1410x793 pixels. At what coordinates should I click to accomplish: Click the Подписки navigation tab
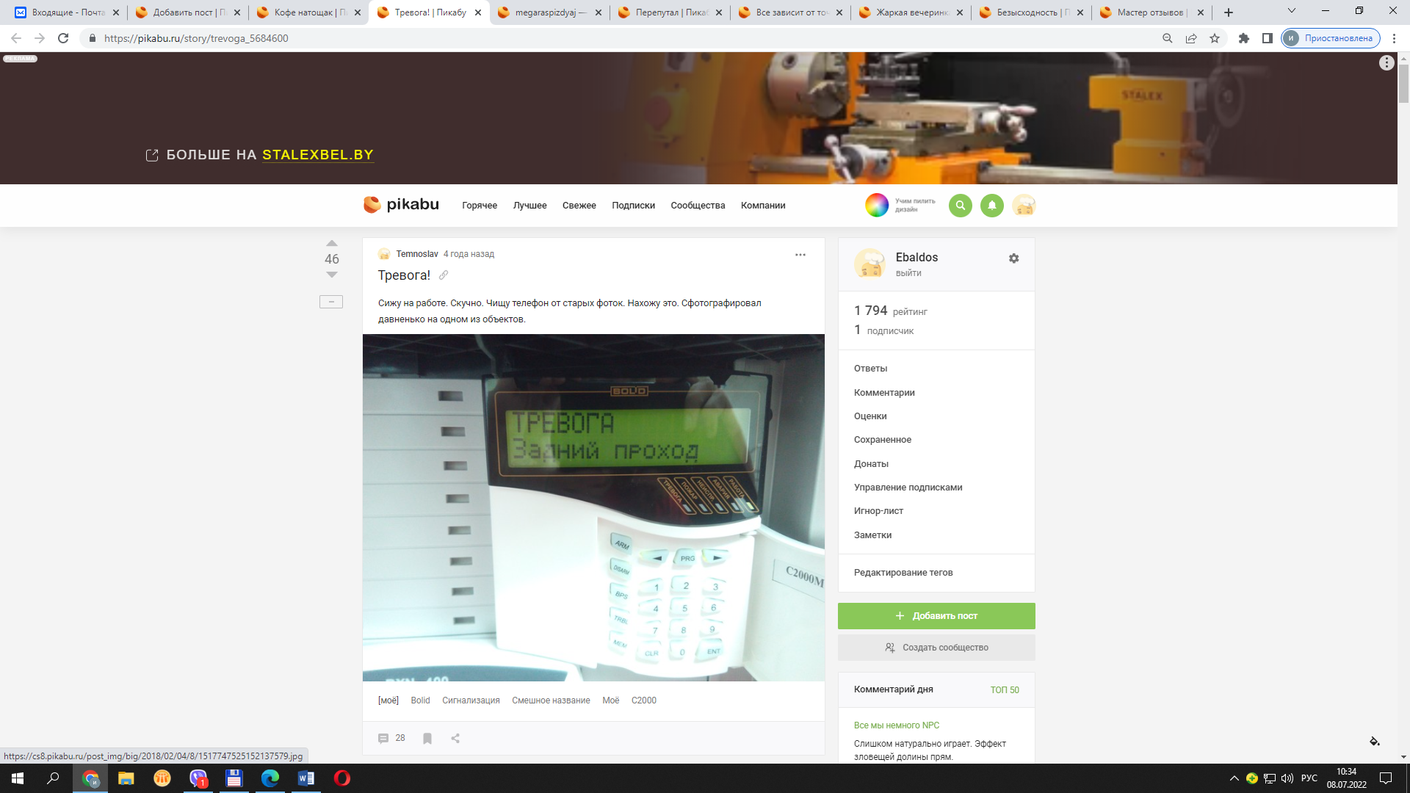tap(632, 206)
